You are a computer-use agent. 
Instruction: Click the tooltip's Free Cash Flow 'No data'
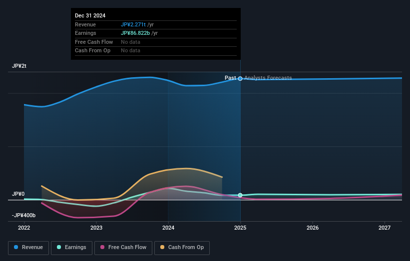130,42
